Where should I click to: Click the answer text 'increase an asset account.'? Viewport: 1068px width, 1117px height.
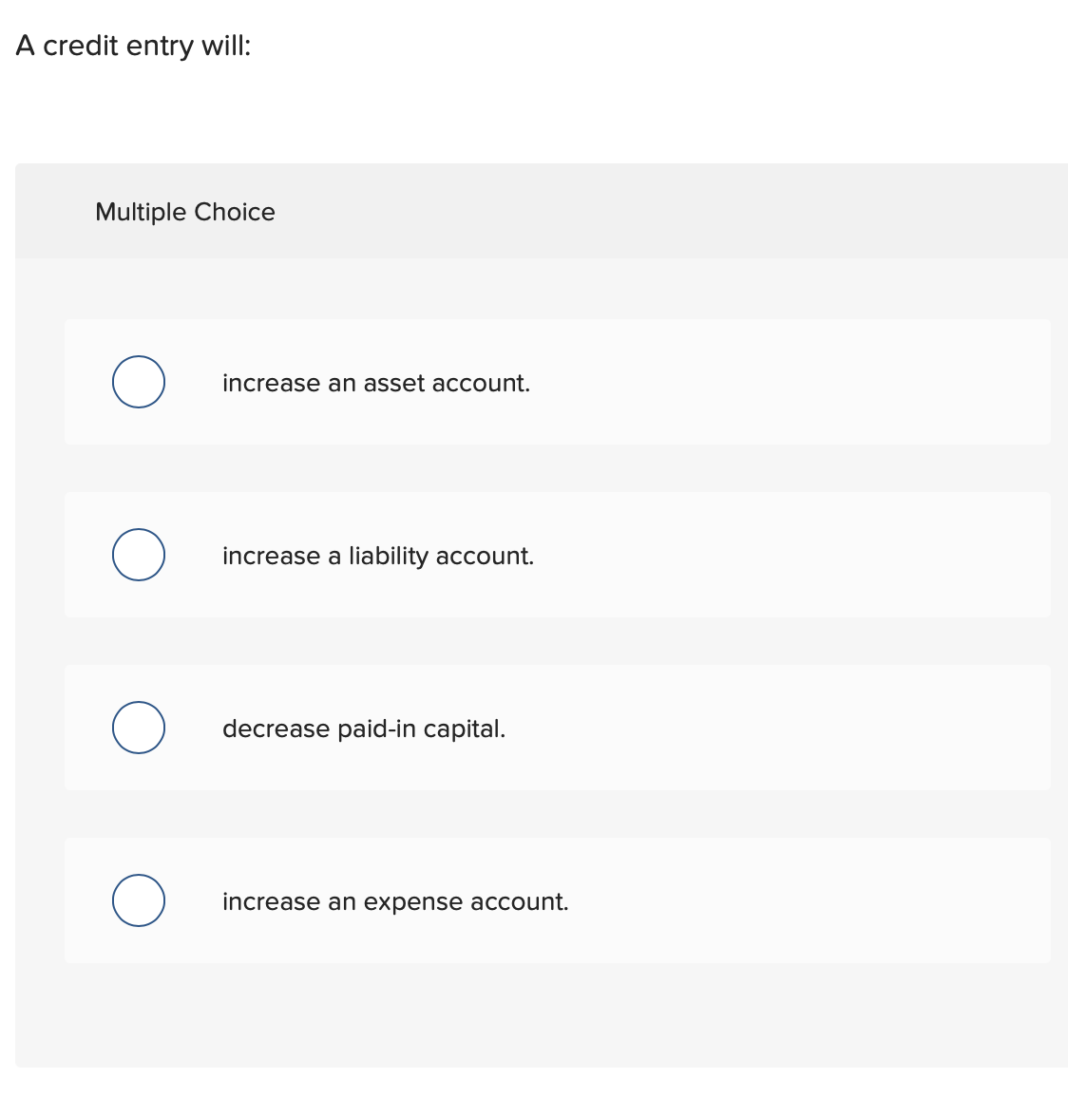point(376,383)
